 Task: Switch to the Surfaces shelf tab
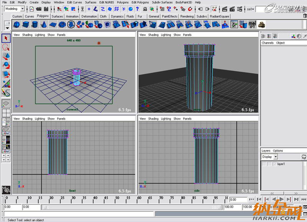(x=58, y=16)
